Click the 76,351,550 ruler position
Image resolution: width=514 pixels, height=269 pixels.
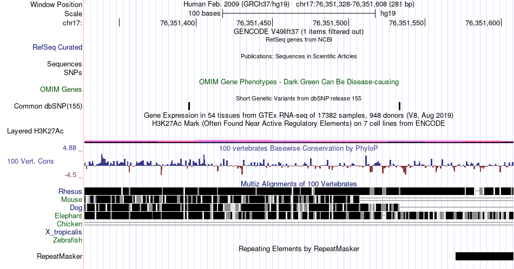pos(406,23)
